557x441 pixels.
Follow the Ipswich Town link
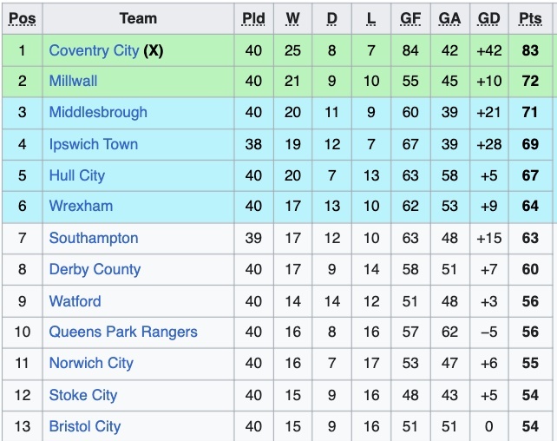click(93, 144)
